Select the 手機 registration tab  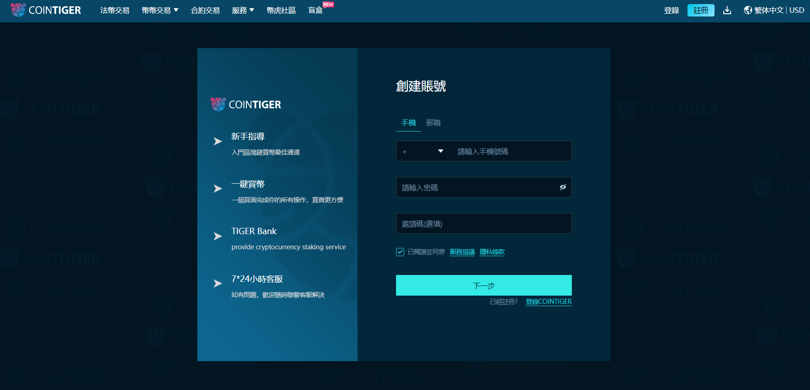[x=408, y=123]
